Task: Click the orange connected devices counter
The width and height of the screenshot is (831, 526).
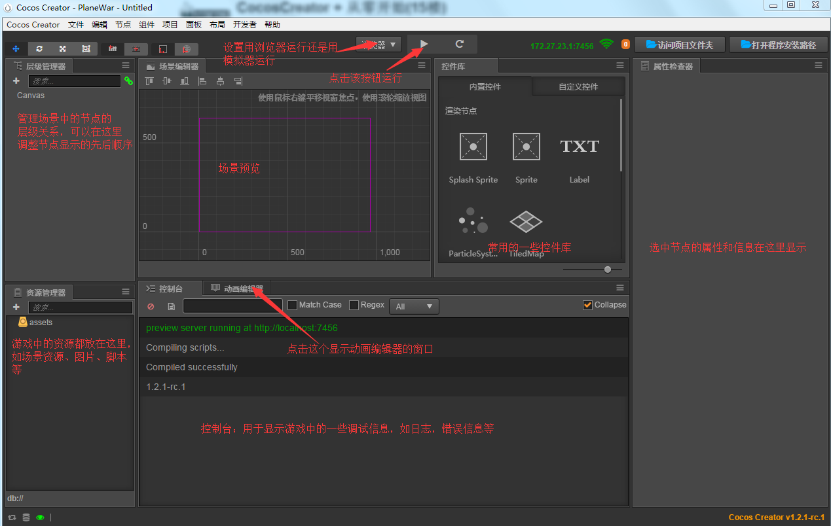Action: [x=625, y=44]
